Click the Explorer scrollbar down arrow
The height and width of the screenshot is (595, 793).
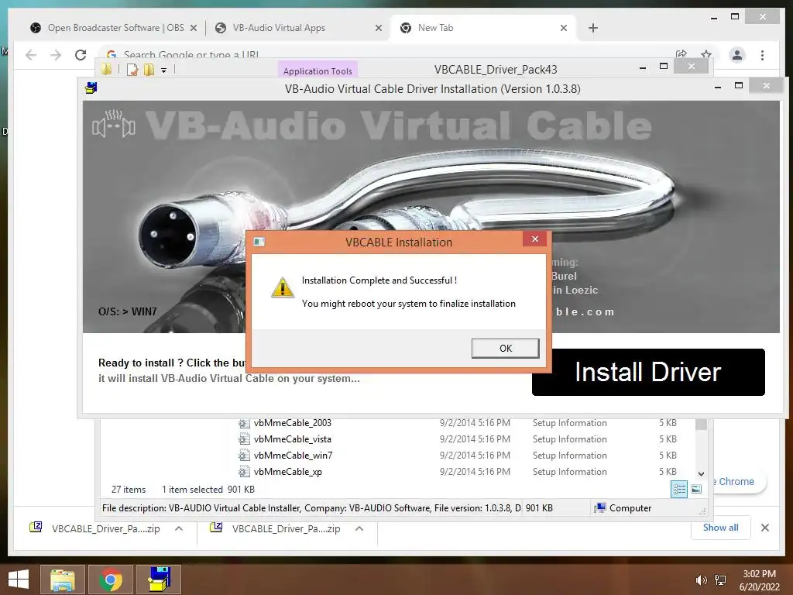pos(701,474)
